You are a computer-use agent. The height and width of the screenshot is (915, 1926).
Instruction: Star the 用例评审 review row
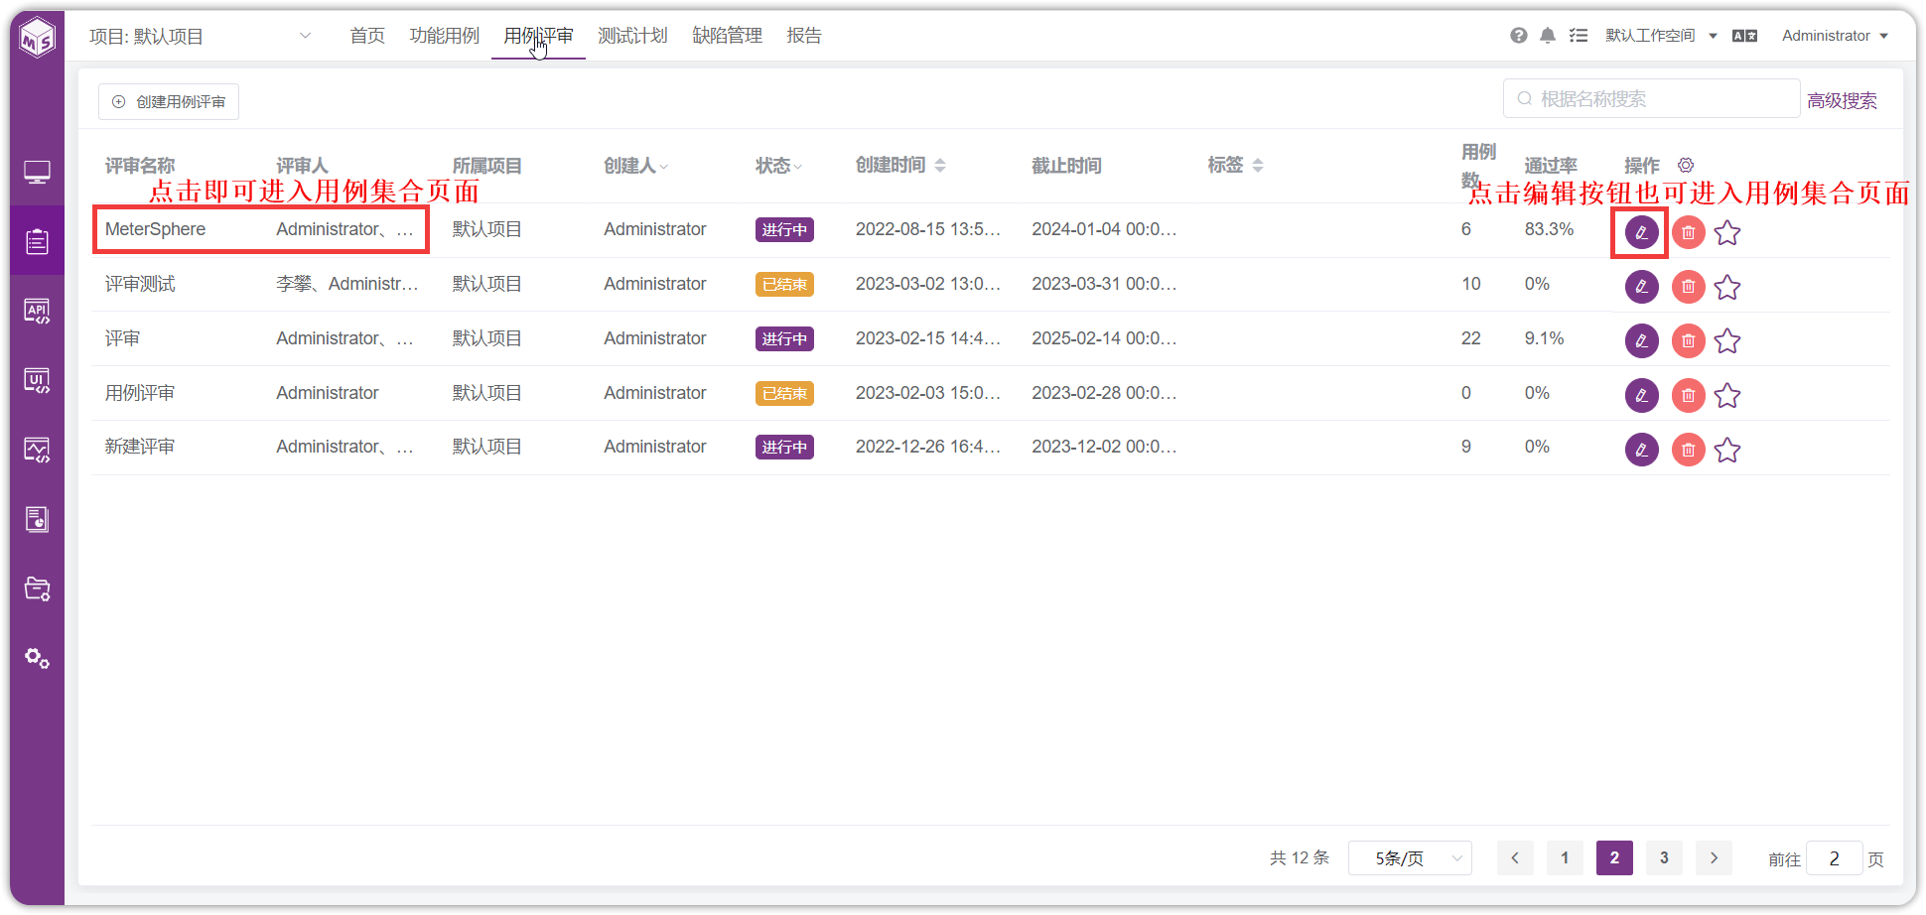[1727, 395]
